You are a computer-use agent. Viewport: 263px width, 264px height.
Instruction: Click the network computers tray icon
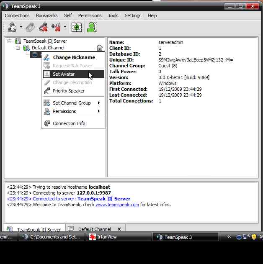tap(247, 237)
